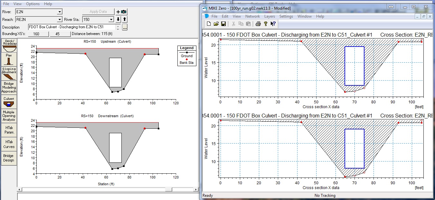Click the Apply Data button
This screenshot has width=435, height=200.
point(98,12)
